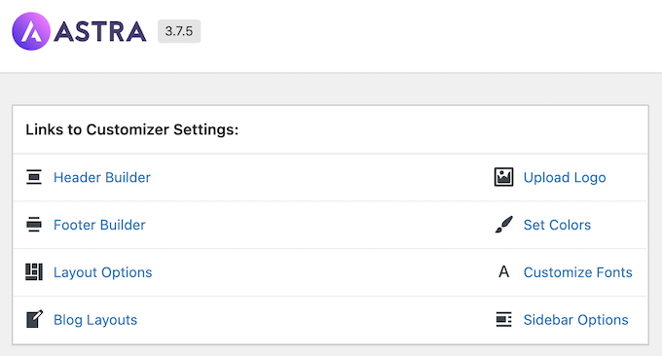Click the ASTRA wordmark text

pyautogui.click(x=100, y=32)
